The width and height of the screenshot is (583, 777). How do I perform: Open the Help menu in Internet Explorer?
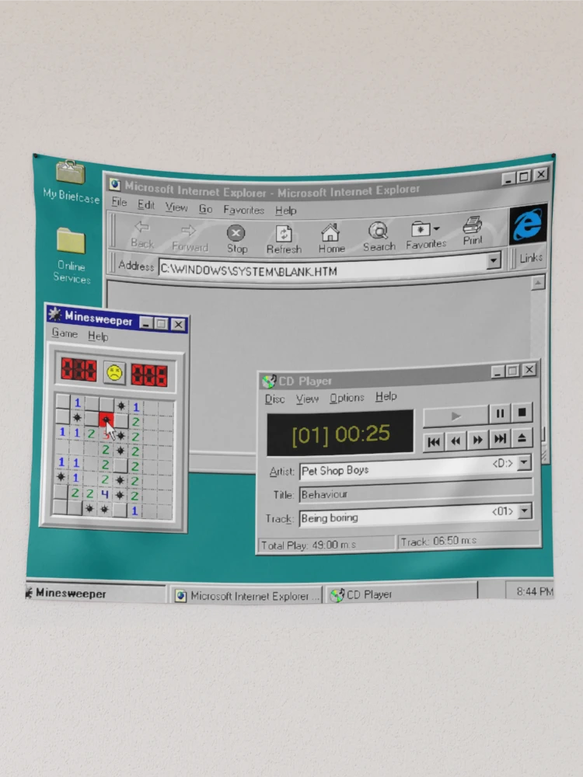[285, 211]
